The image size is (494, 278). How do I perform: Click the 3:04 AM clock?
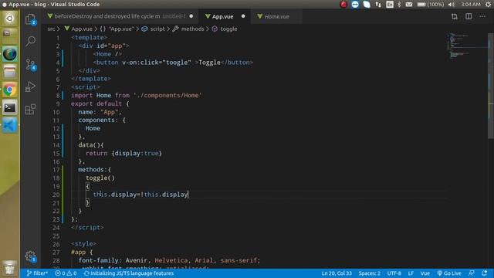tap(471, 5)
